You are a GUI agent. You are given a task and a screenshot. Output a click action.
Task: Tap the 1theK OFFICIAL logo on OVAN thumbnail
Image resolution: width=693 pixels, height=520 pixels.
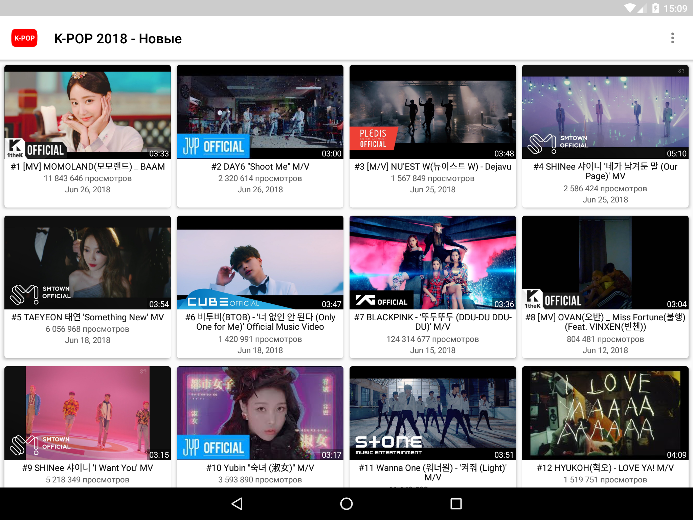tap(553, 299)
